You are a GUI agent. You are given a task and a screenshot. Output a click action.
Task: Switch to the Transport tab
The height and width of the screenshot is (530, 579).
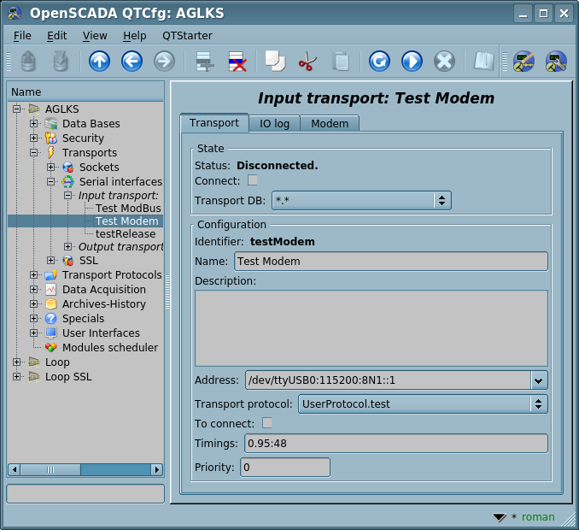[214, 123]
